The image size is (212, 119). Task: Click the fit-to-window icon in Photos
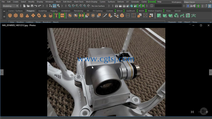tap(192, 112)
